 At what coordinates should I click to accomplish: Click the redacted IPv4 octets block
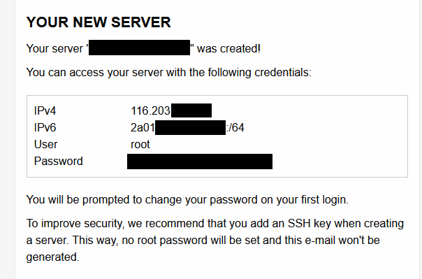pyautogui.click(x=191, y=110)
